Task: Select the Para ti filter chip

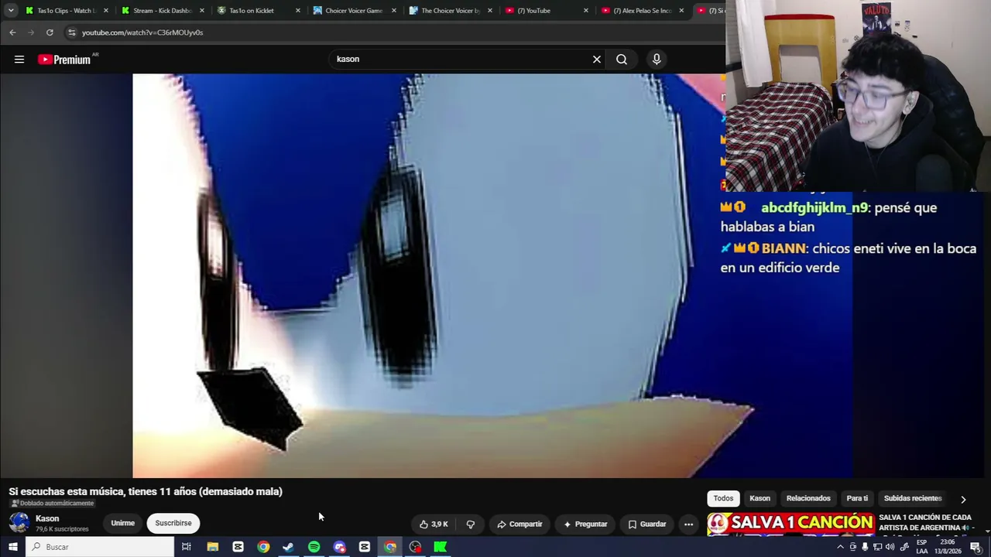Action: click(x=857, y=499)
